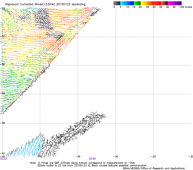Click the -39 longitude axis label
This screenshot has height=170, width=193.
(x=78, y=157)
